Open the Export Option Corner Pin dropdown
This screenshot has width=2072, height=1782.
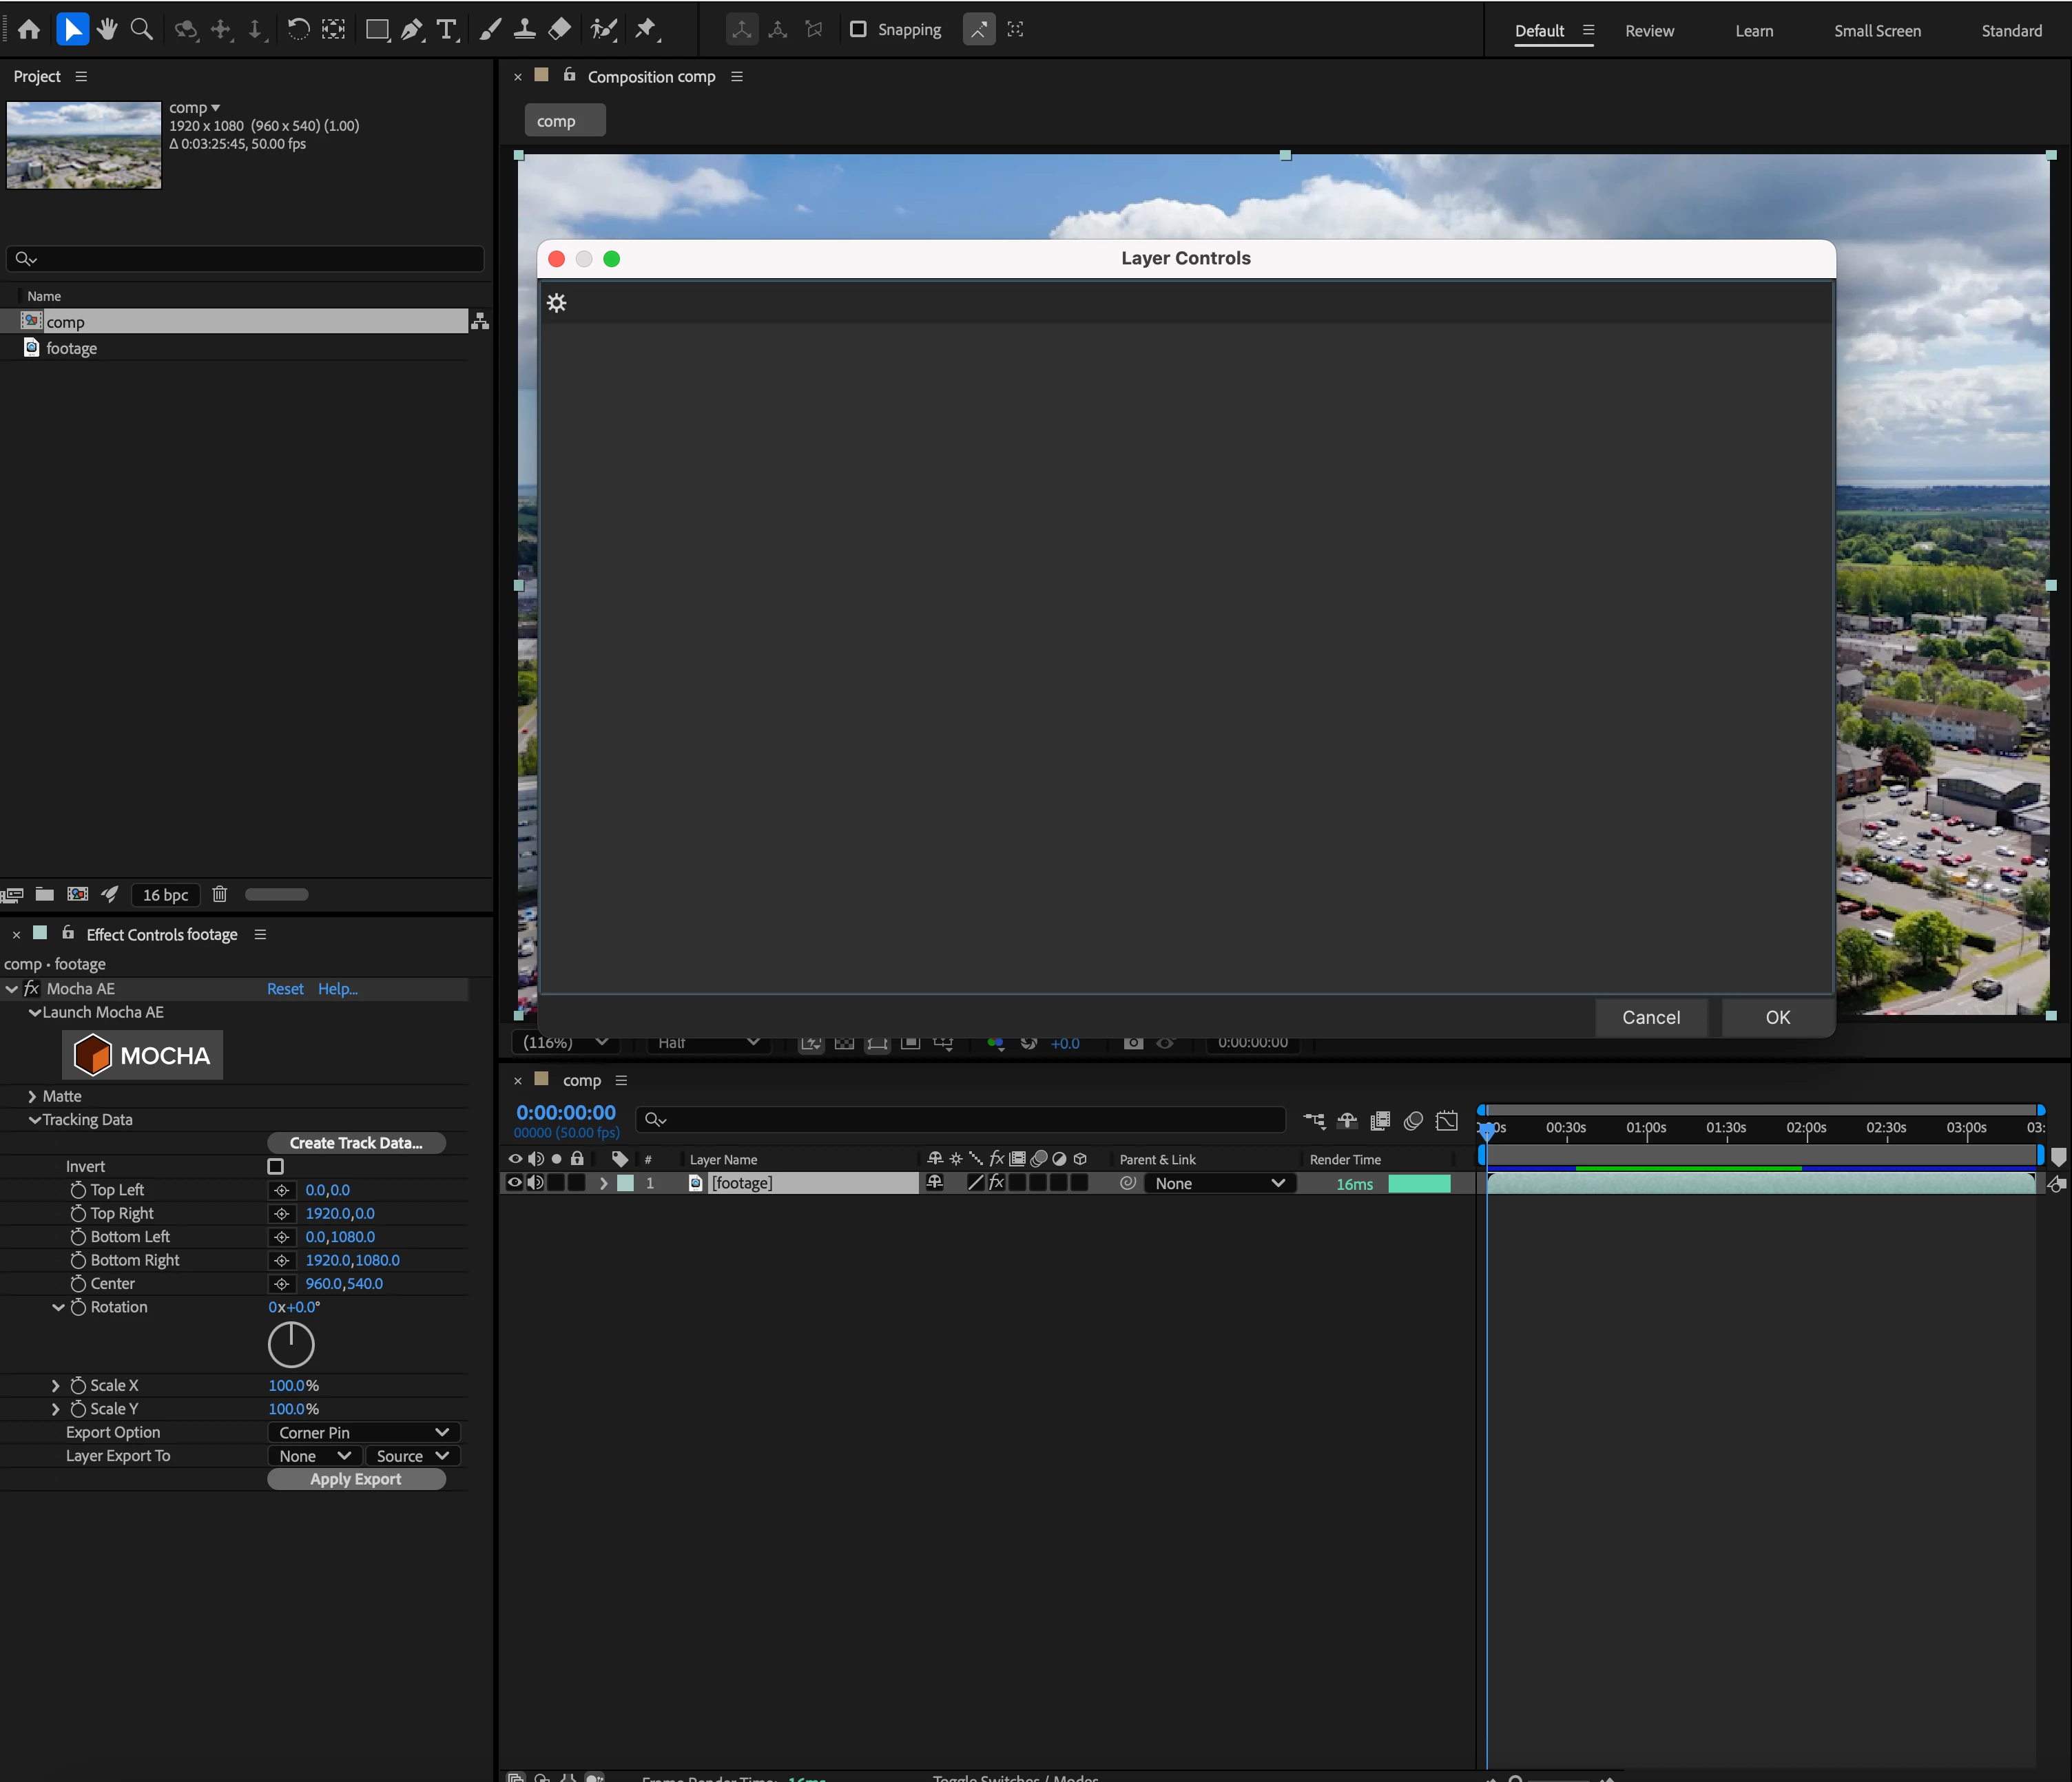click(363, 1432)
